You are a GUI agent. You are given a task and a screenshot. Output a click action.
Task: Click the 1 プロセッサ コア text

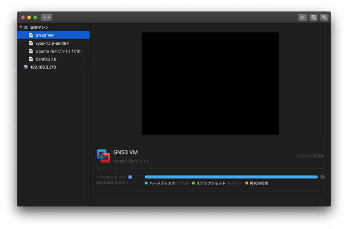click(111, 177)
